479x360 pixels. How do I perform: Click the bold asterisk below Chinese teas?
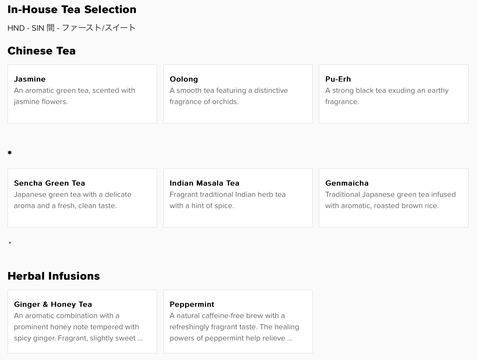(10, 153)
